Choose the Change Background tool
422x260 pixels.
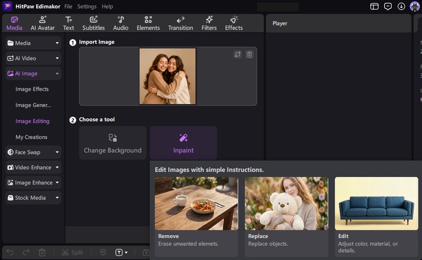pos(112,143)
